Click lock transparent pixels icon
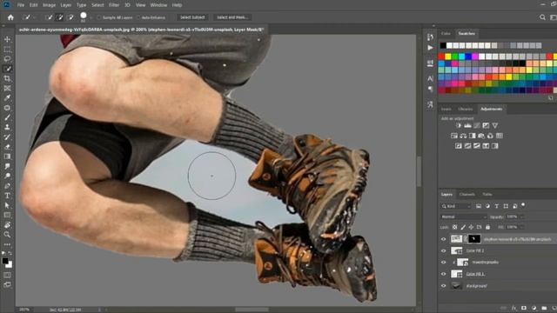This screenshot has width=557, height=313. pos(454,227)
